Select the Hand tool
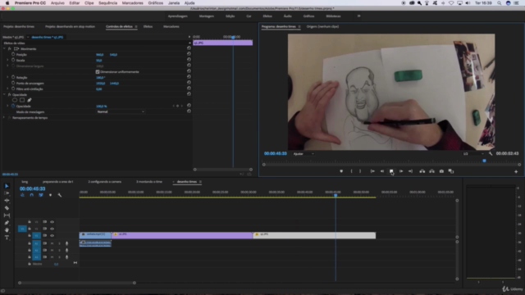Viewport: 525px width, 295px height. pyautogui.click(x=7, y=229)
